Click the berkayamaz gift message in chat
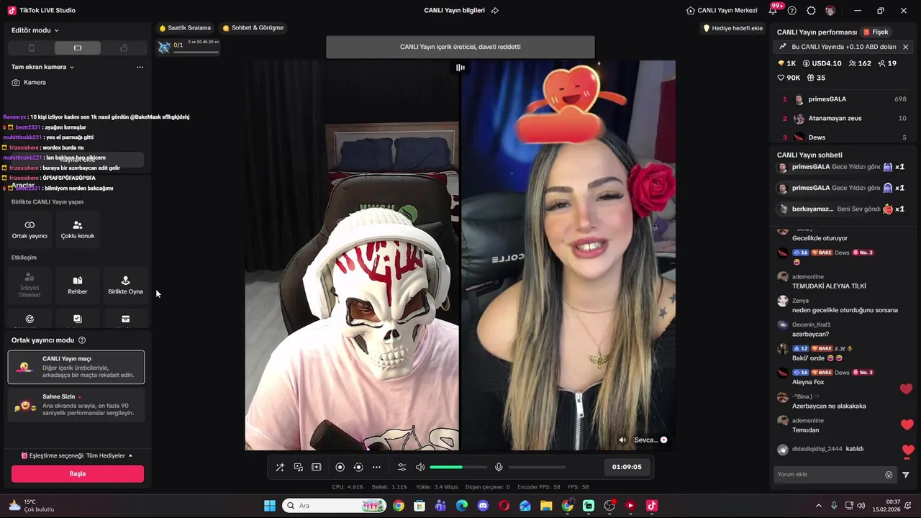Screen dimensions: 921x518 843,209
